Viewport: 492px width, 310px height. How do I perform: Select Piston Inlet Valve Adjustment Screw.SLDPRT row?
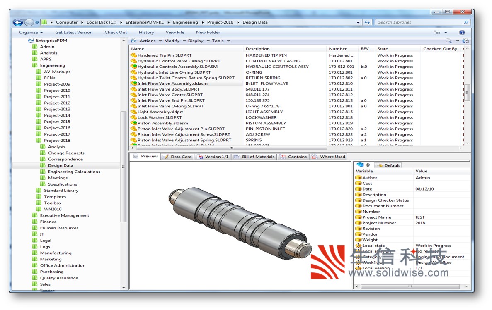pos(184,134)
